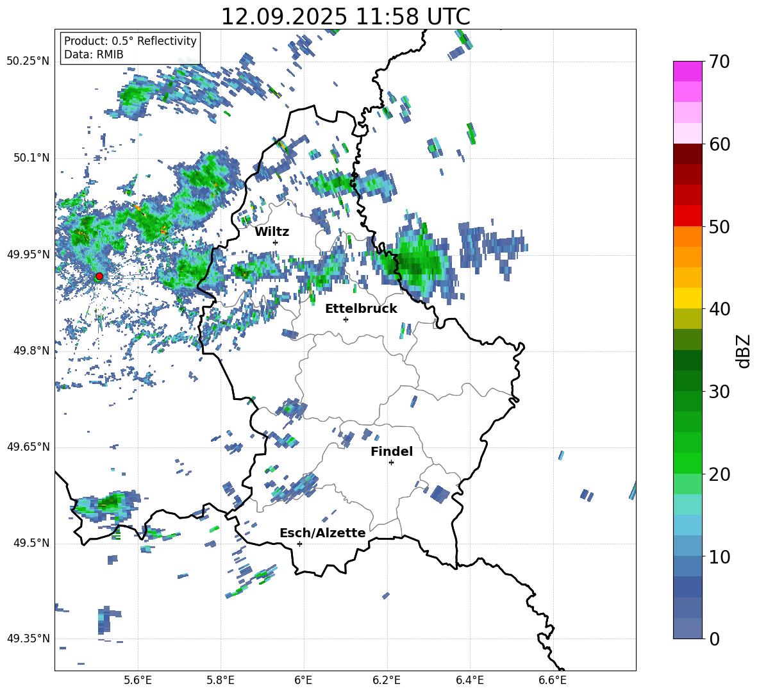Click the latitude label 49.35°N

(x=28, y=639)
